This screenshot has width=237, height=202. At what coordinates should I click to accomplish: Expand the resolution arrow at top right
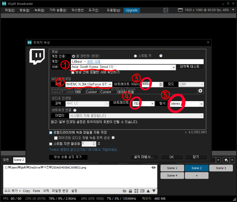tap(233, 10)
